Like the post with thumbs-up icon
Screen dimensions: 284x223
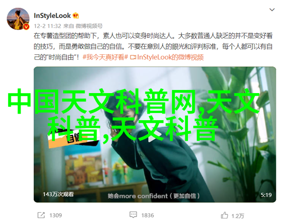[x=224, y=215]
